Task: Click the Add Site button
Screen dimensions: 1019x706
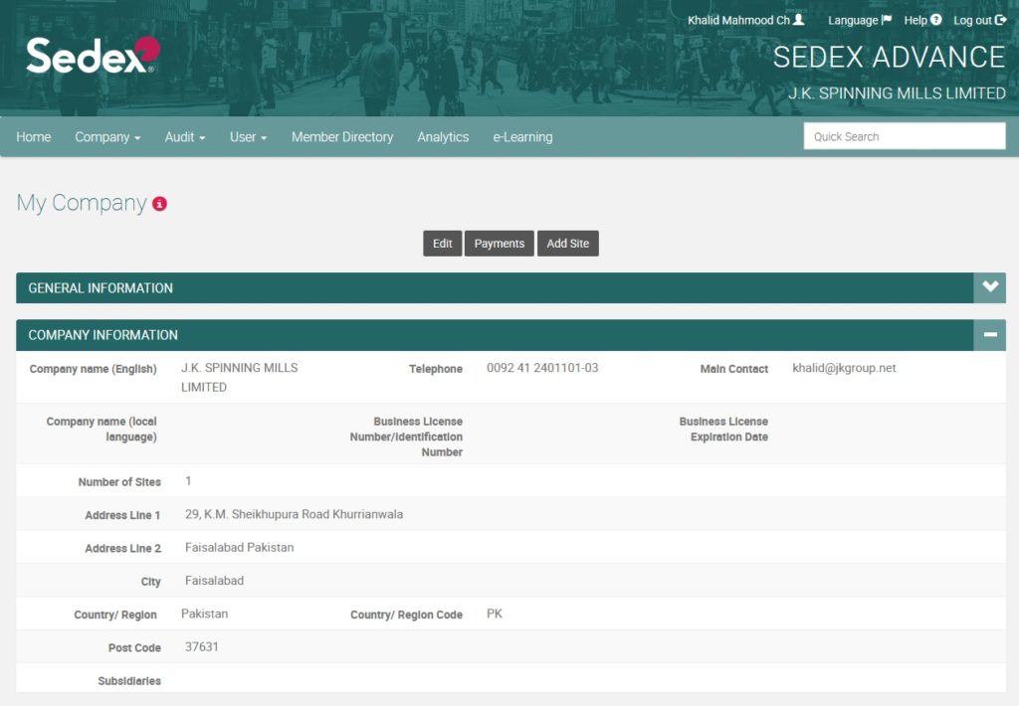Action: click(568, 244)
